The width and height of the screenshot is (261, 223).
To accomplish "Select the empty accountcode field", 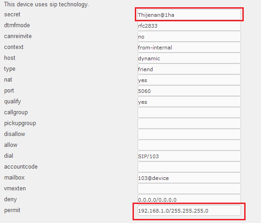I will click(189, 167).
